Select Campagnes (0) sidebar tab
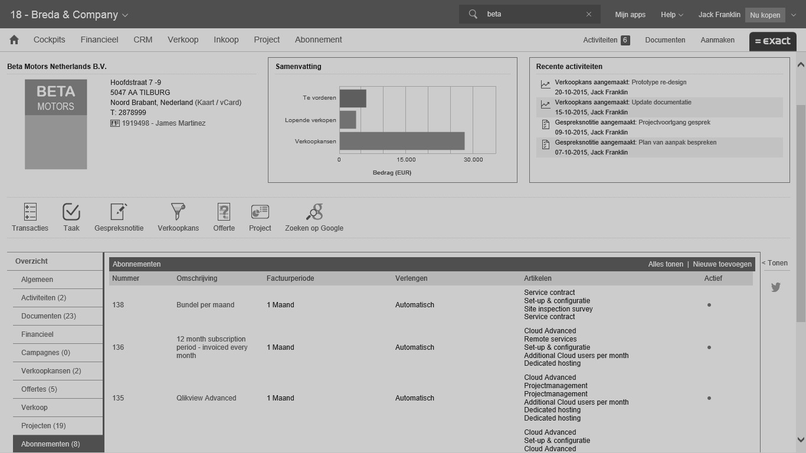The width and height of the screenshot is (806, 453). [58, 353]
